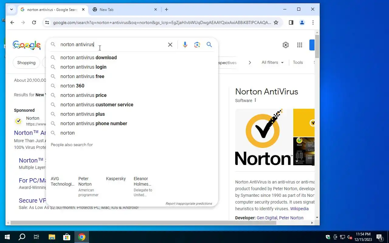This screenshot has width=389, height=243.
Task: Click the Chrome taskbar icon
Action: (81, 237)
